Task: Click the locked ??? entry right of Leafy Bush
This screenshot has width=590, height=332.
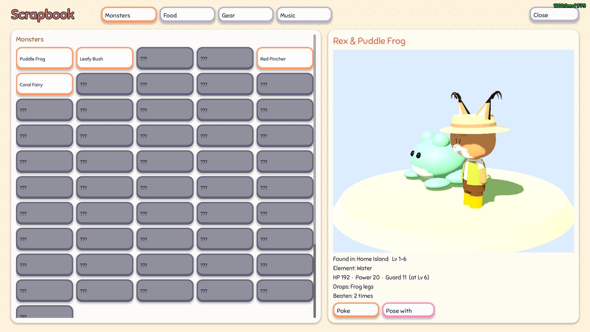Action: click(x=165, y=59)
